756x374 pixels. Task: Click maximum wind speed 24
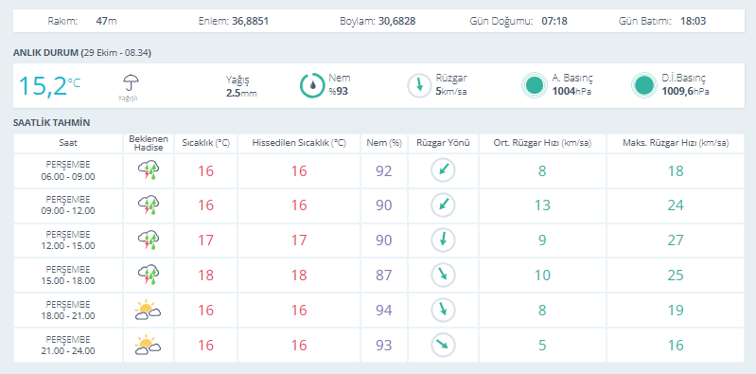(676, 205)
